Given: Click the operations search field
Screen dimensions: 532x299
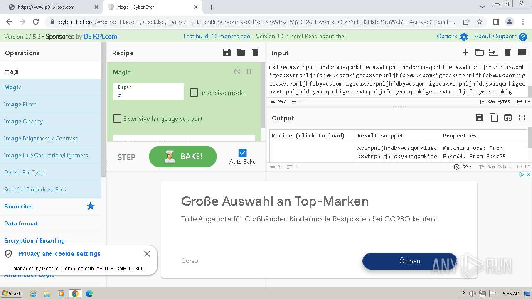Looking at the screenshot, I should click(51, 71).
